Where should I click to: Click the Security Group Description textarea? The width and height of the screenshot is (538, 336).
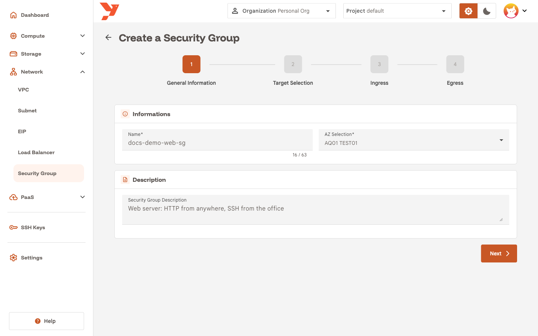[x=316, y=210]
